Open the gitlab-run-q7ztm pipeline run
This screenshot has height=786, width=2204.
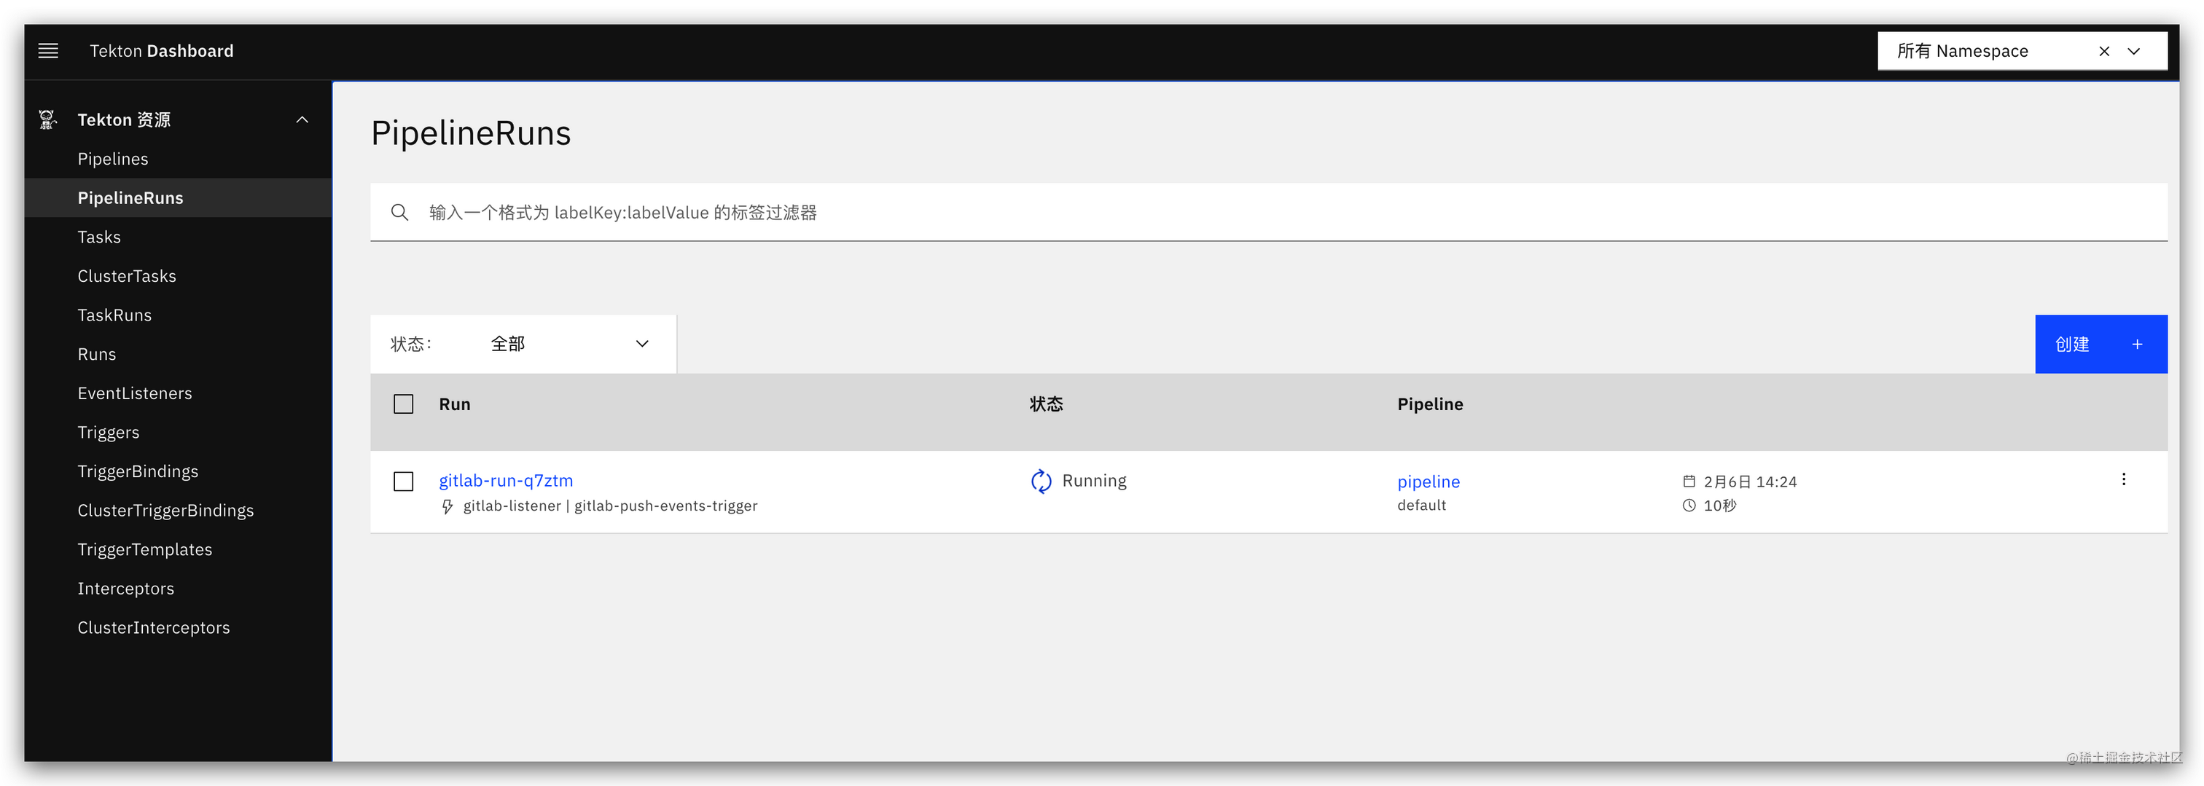coord(506,480)
